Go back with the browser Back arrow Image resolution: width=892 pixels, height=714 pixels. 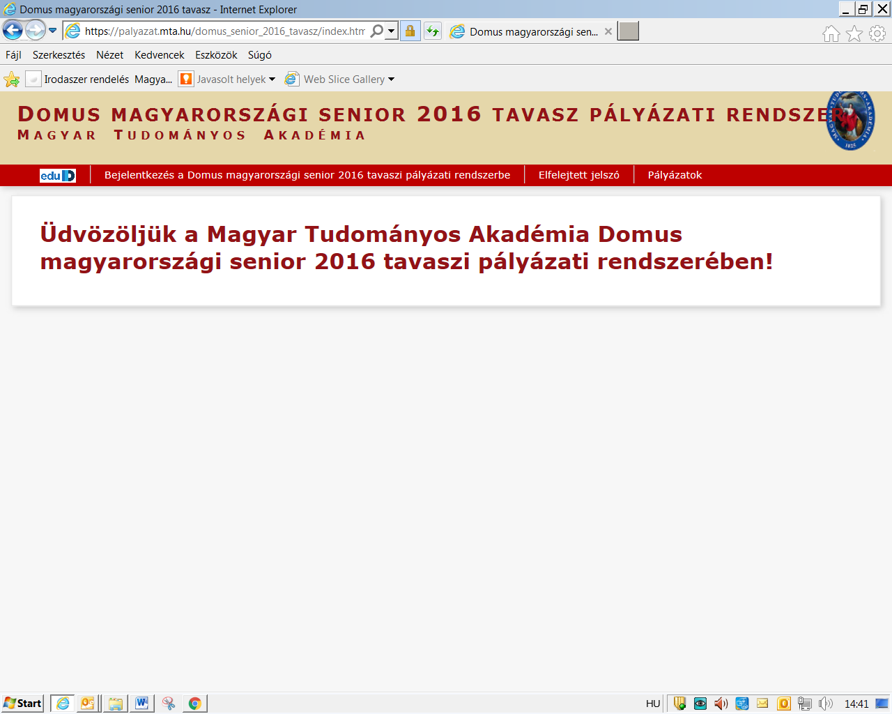(x=13, y=30)
